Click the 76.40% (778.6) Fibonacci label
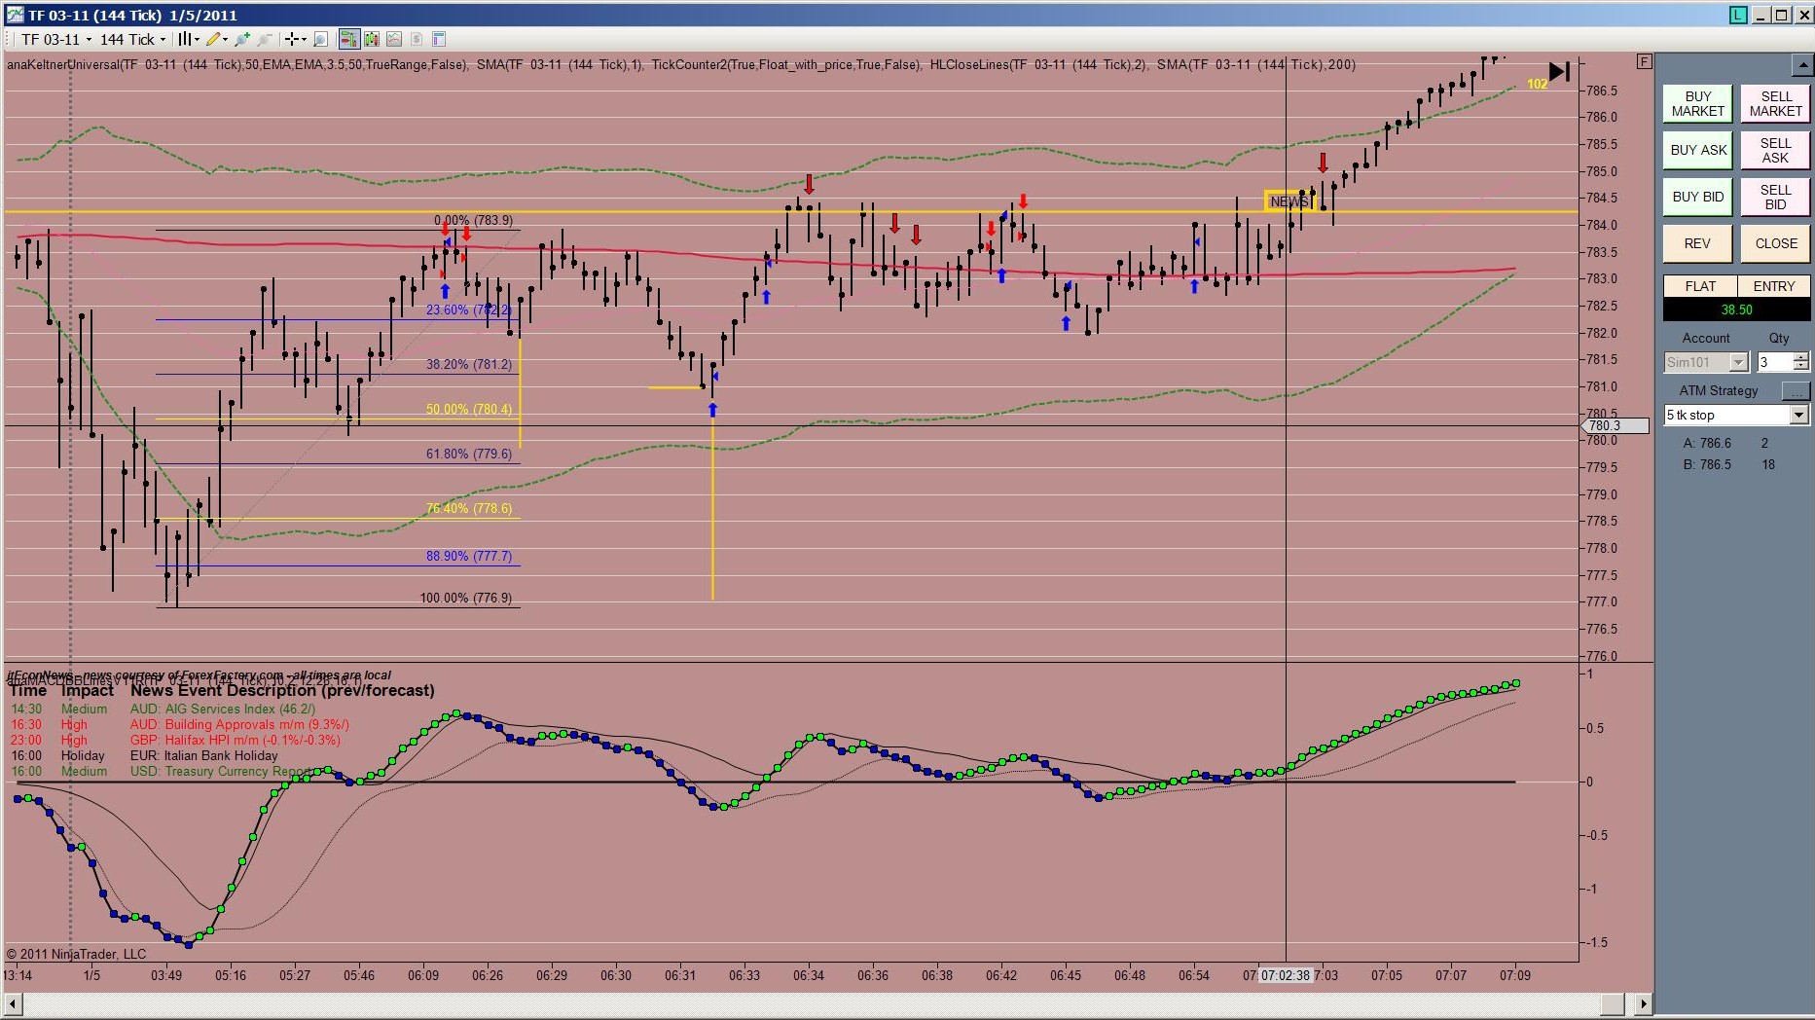This screenshot has height=1020, width=1815. 468,508
